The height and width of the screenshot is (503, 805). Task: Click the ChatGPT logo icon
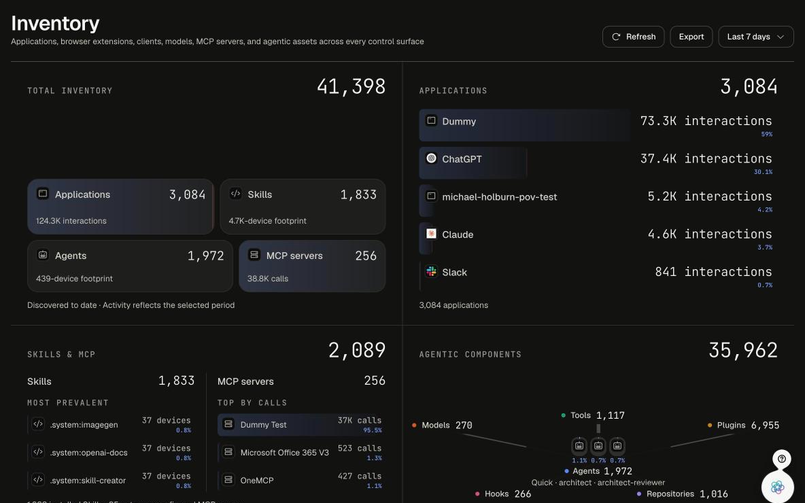[x=431, y=158]
